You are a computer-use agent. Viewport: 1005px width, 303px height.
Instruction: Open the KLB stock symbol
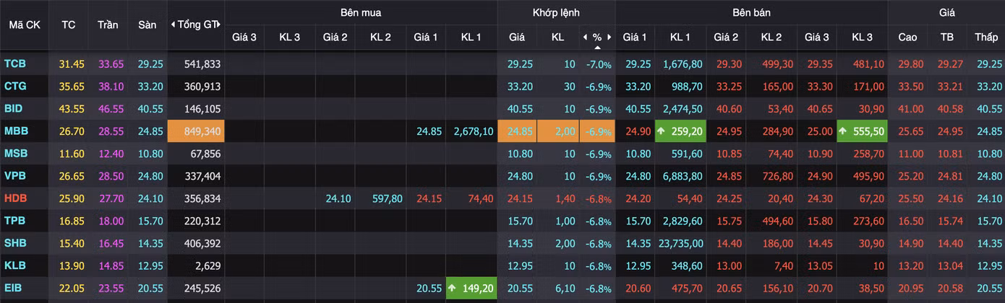(15, 266)
